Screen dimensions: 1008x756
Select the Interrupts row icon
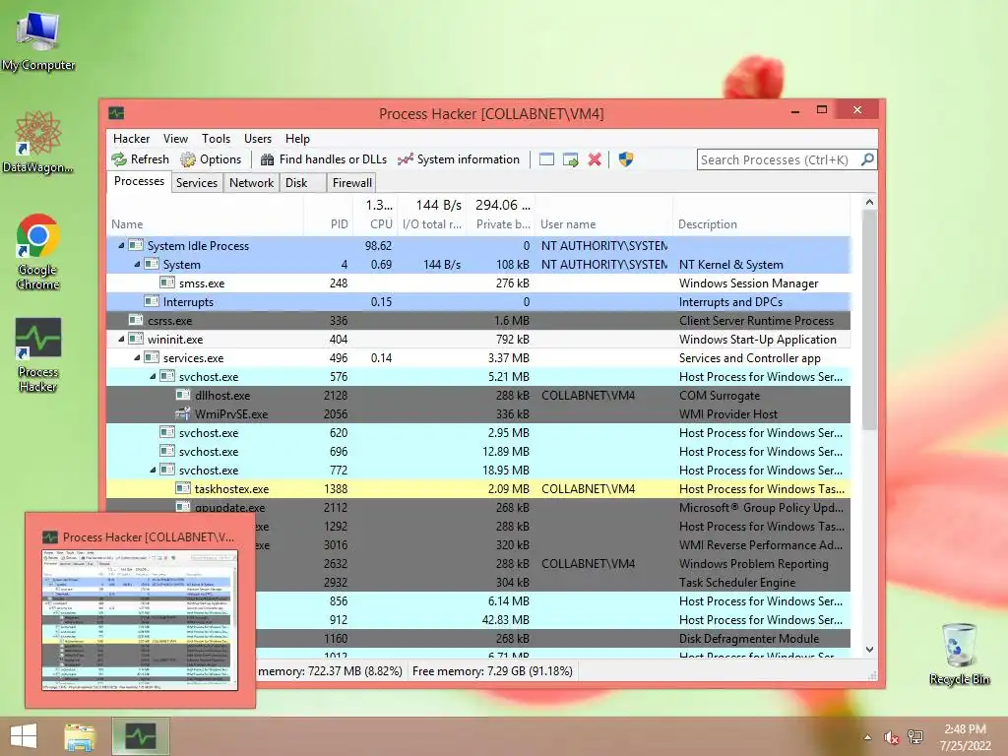pyautogui.click(x=152, y=301)
